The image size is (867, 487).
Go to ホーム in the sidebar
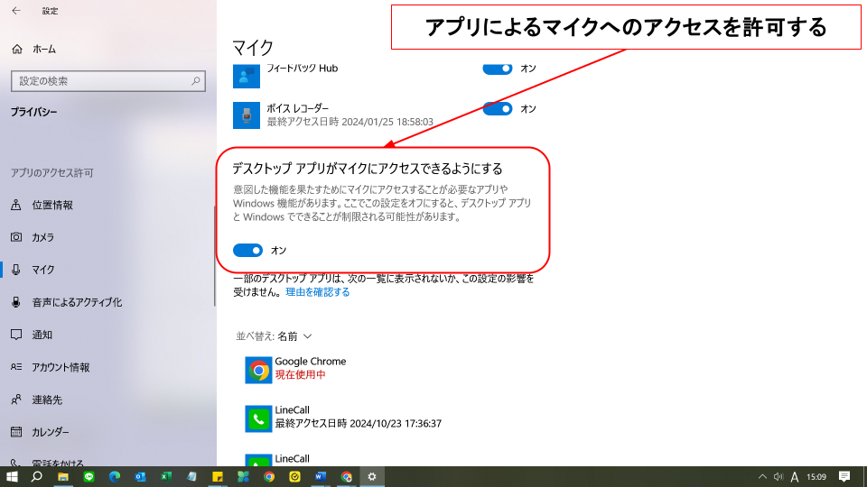pos(43,49)
